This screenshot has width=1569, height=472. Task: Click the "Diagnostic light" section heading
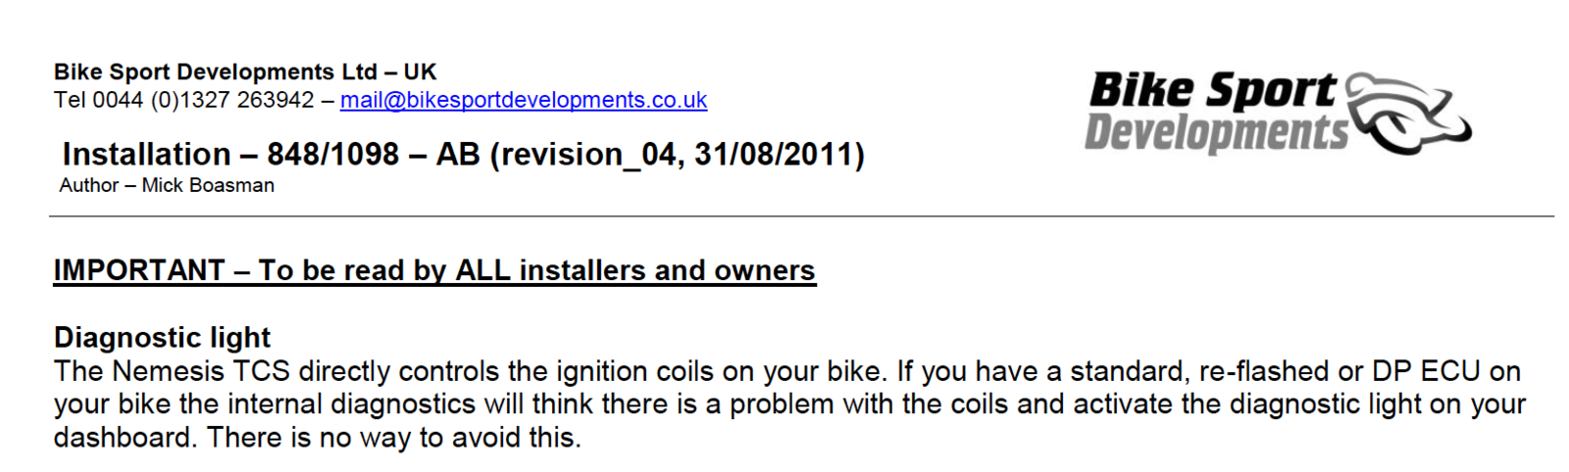pyautogui.click(x=162, y=337)
